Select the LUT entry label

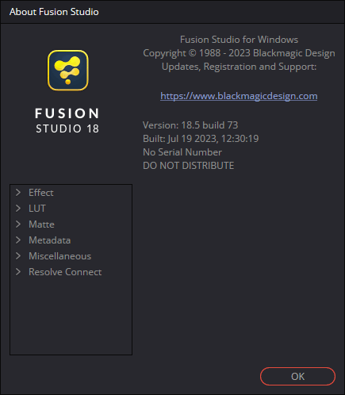click(37, 209)
